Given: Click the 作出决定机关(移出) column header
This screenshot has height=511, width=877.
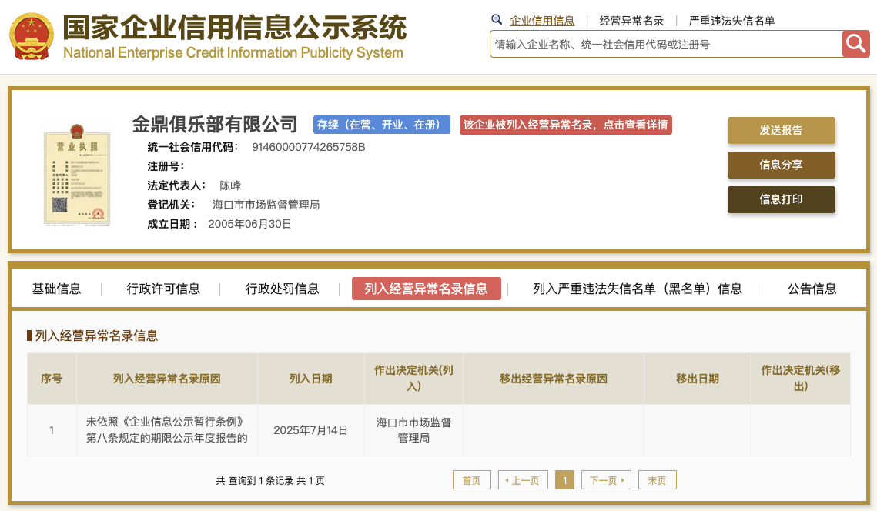Looking at the screenshot, I should tap(801, 379).
